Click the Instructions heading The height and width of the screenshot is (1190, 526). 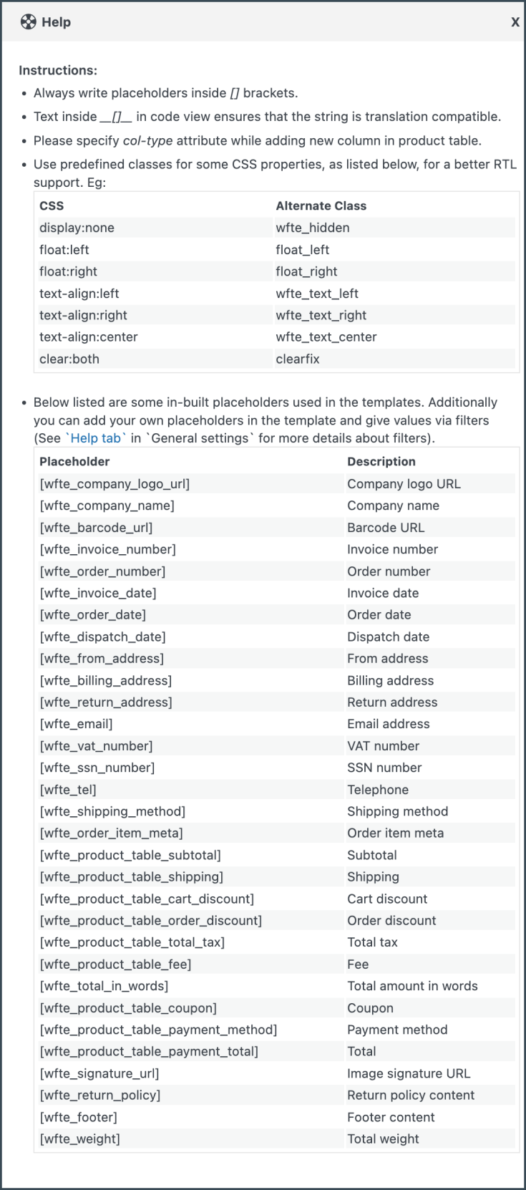point(58,70)
